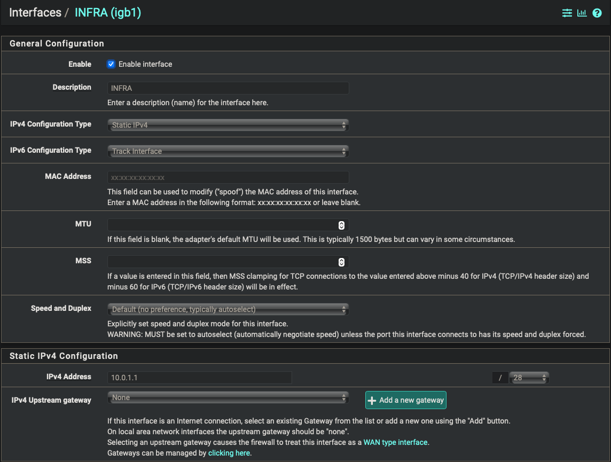Viewport: 611px width, 462px height.
Task: Click the plus icon on Add a new gateway
Action: 372,400
